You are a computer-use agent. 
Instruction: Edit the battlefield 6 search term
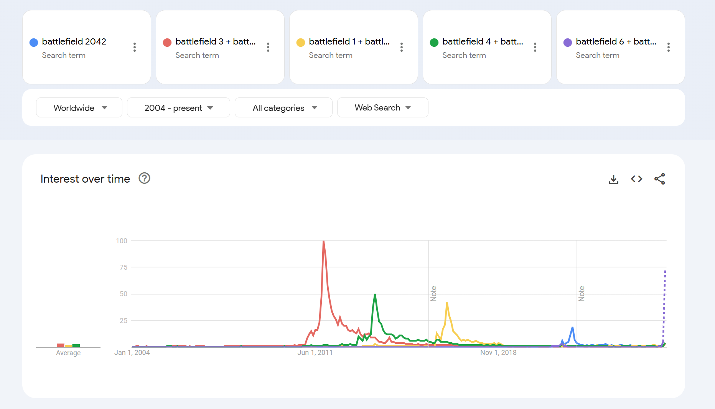pos(616,41)
